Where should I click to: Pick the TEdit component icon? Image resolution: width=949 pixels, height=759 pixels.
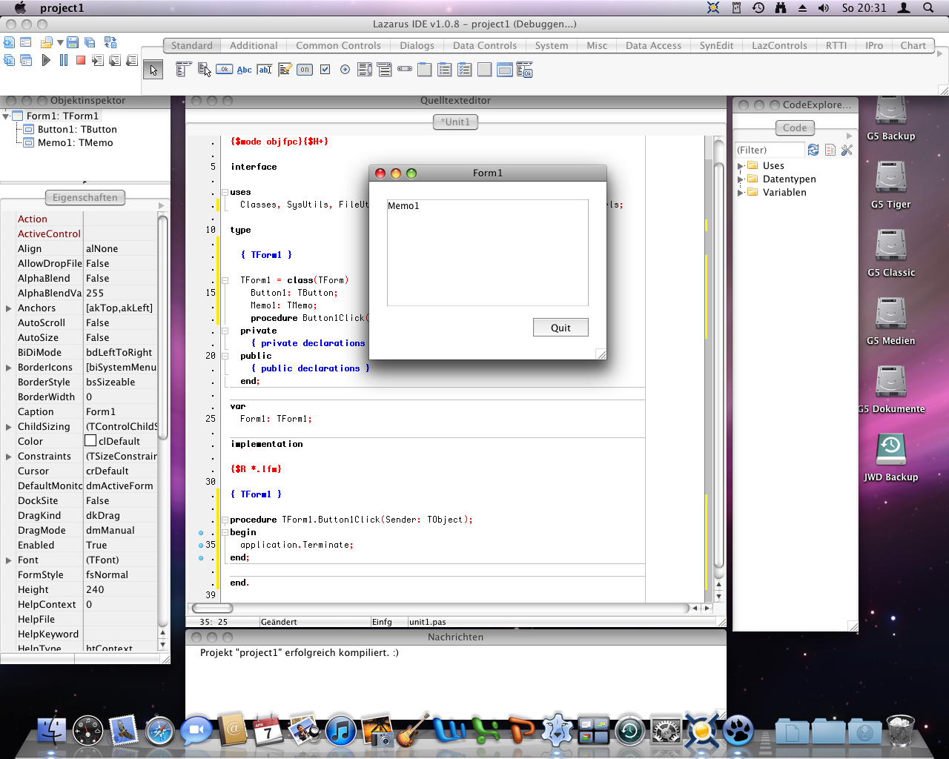[x=265, y=70]
